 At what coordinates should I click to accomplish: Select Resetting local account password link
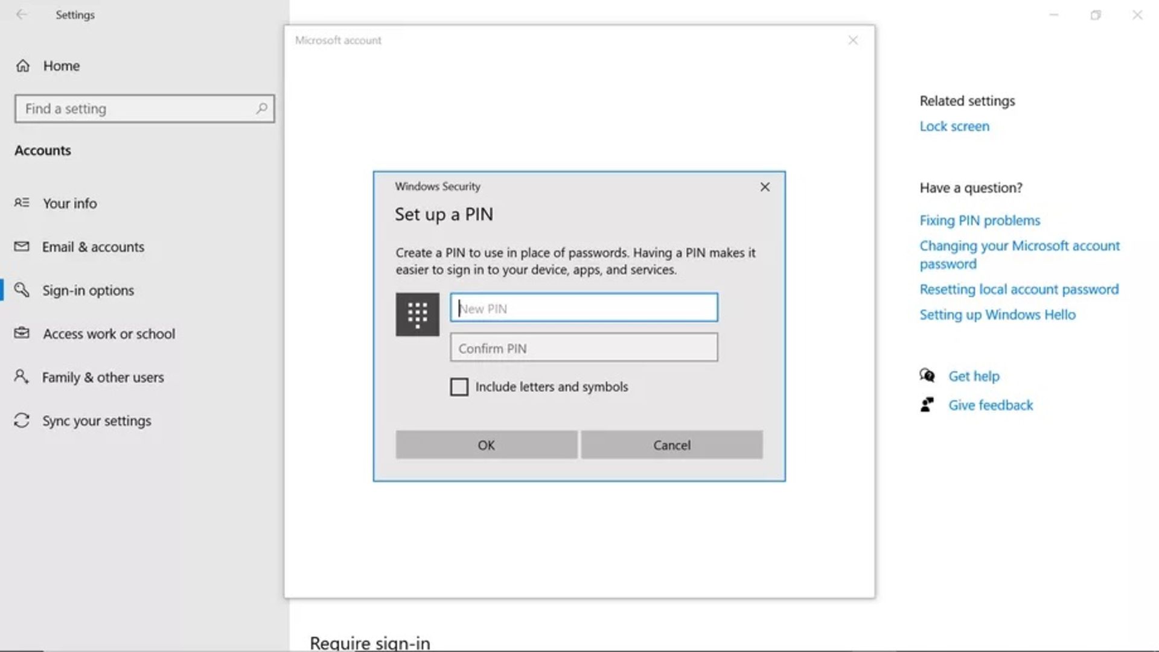tap(1020, 289)
